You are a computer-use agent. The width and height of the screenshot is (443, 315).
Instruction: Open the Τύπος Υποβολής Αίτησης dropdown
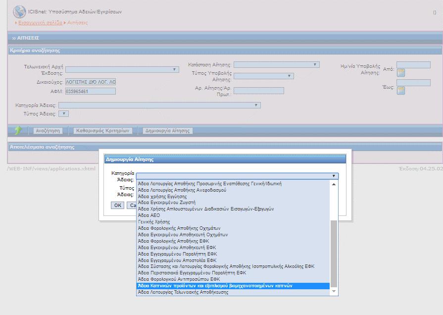point(264,76)
